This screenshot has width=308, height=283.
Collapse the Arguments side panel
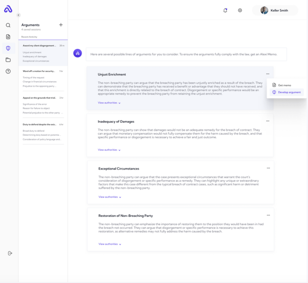coord(18,15)
